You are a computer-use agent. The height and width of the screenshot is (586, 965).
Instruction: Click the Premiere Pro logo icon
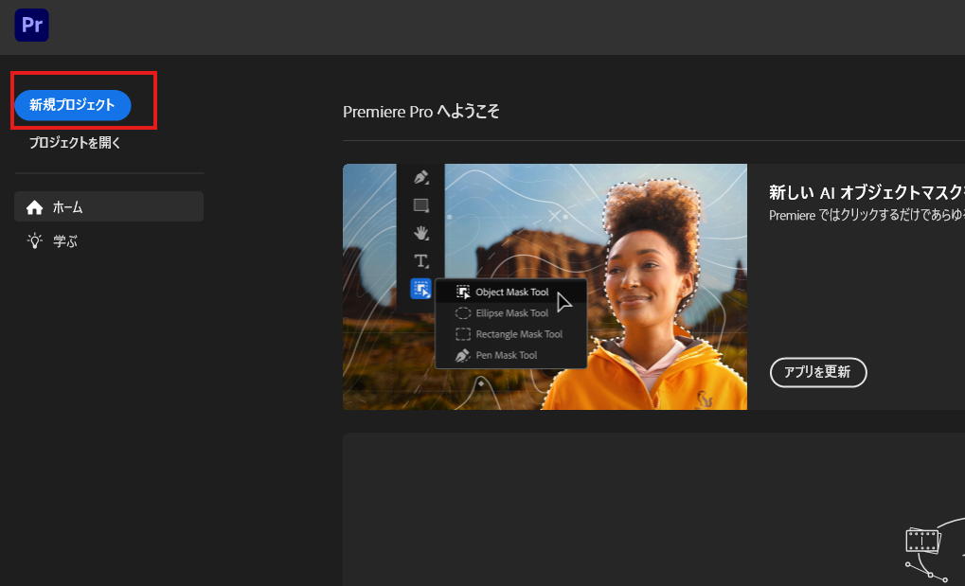(x=31, y=26)
